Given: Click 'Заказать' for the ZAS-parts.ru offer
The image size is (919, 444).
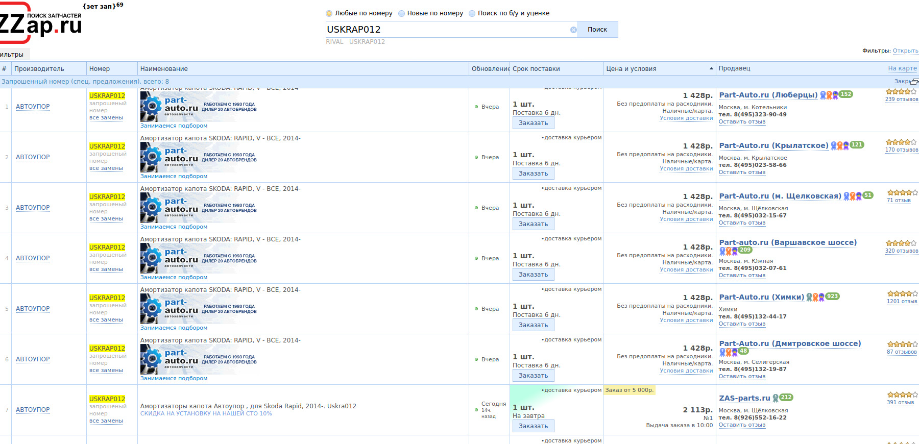Looking at the screenshot, I should (x=533, y=426).
